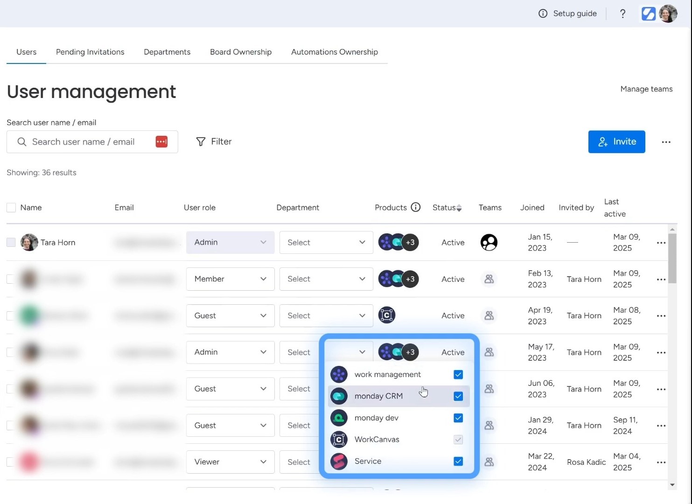Uncheck the monday CRM product checkbox
This screenshot has width=692, height=504.
click(x=458, y=396)
